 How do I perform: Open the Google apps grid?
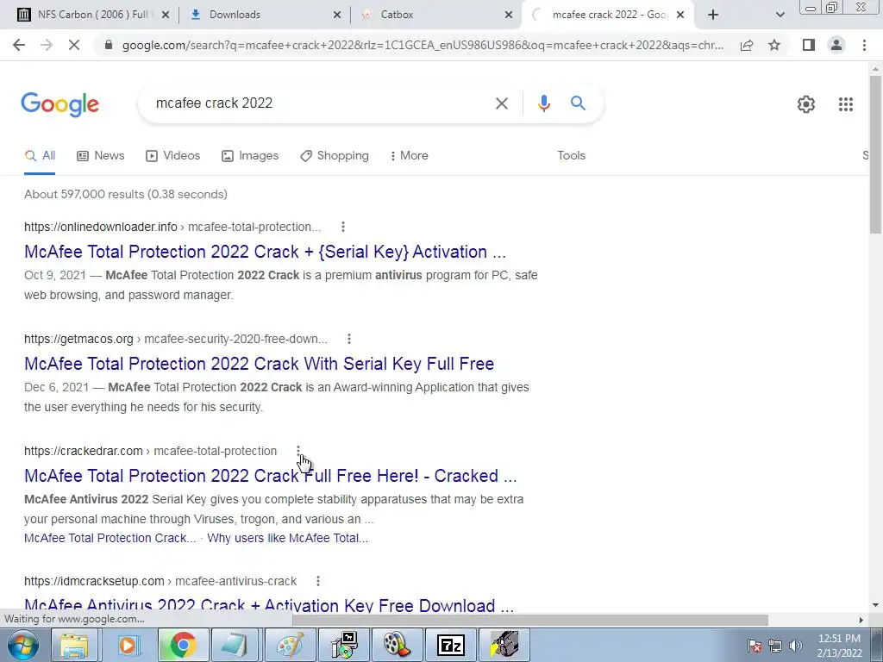coord(846,104)
